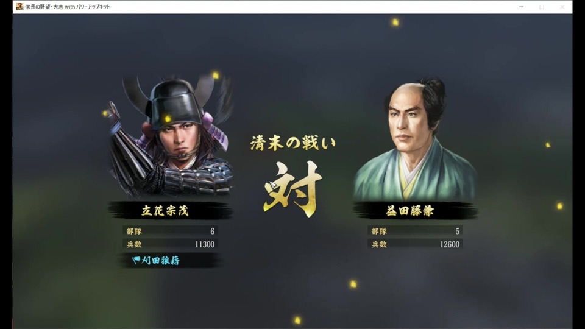The width and height of the screenshot is (585, 329).
Task: Click the large golden 対 emblem
Action: (293, 189)
